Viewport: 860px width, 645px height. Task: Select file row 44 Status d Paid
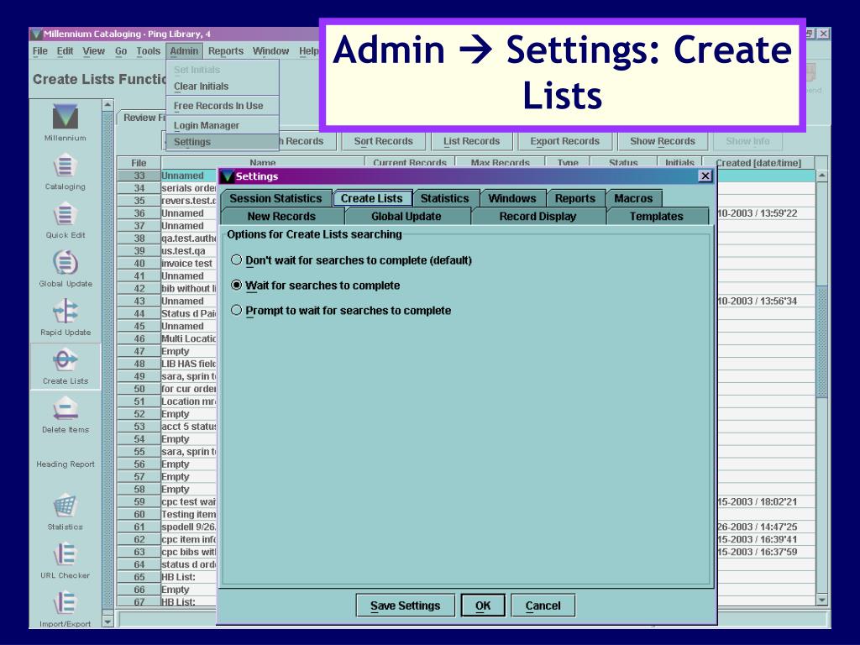pyautogui.click(x=167, y=314)
